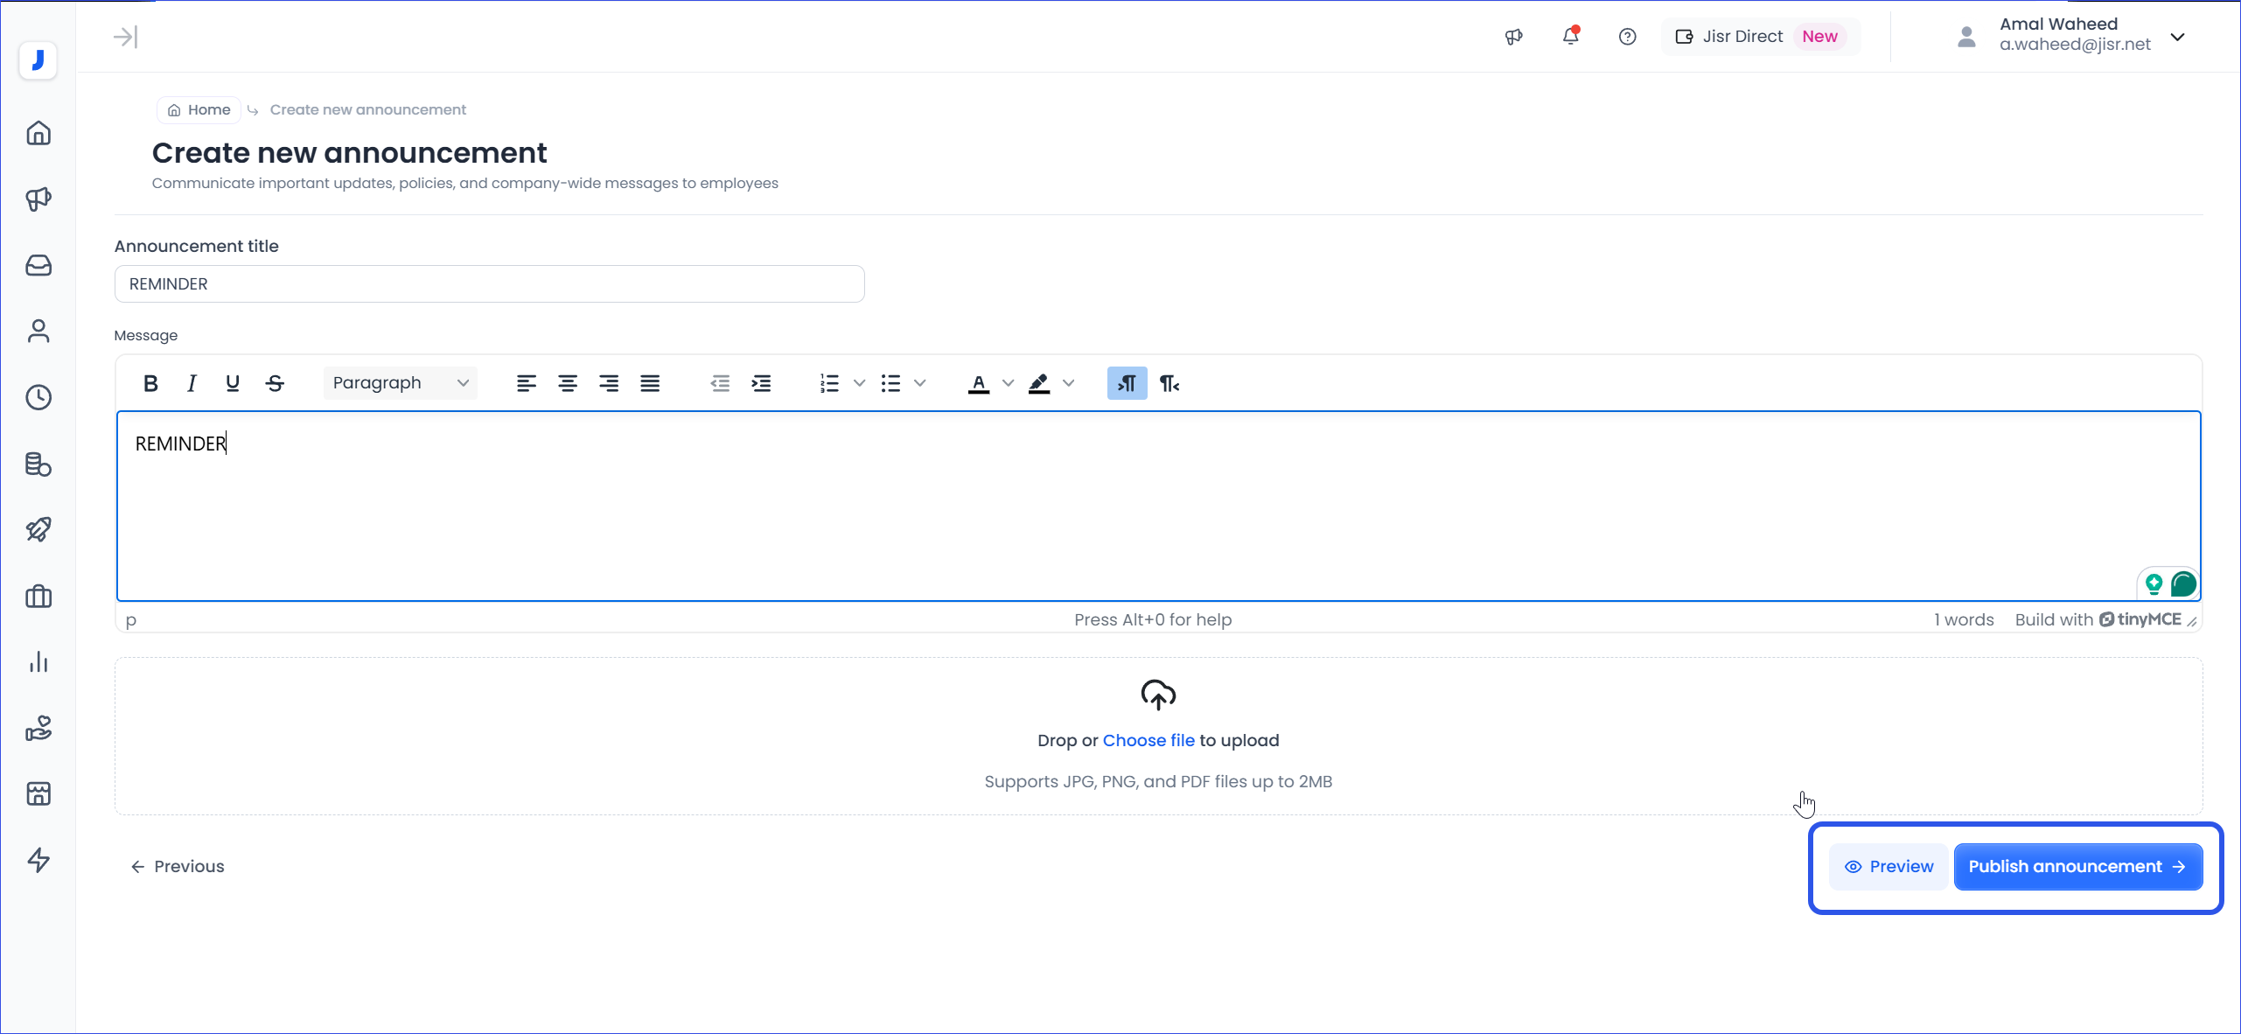Open the announcements megaphone sidebar item
Viewport: 2241px width, 1034px height.
click(38, 199)
